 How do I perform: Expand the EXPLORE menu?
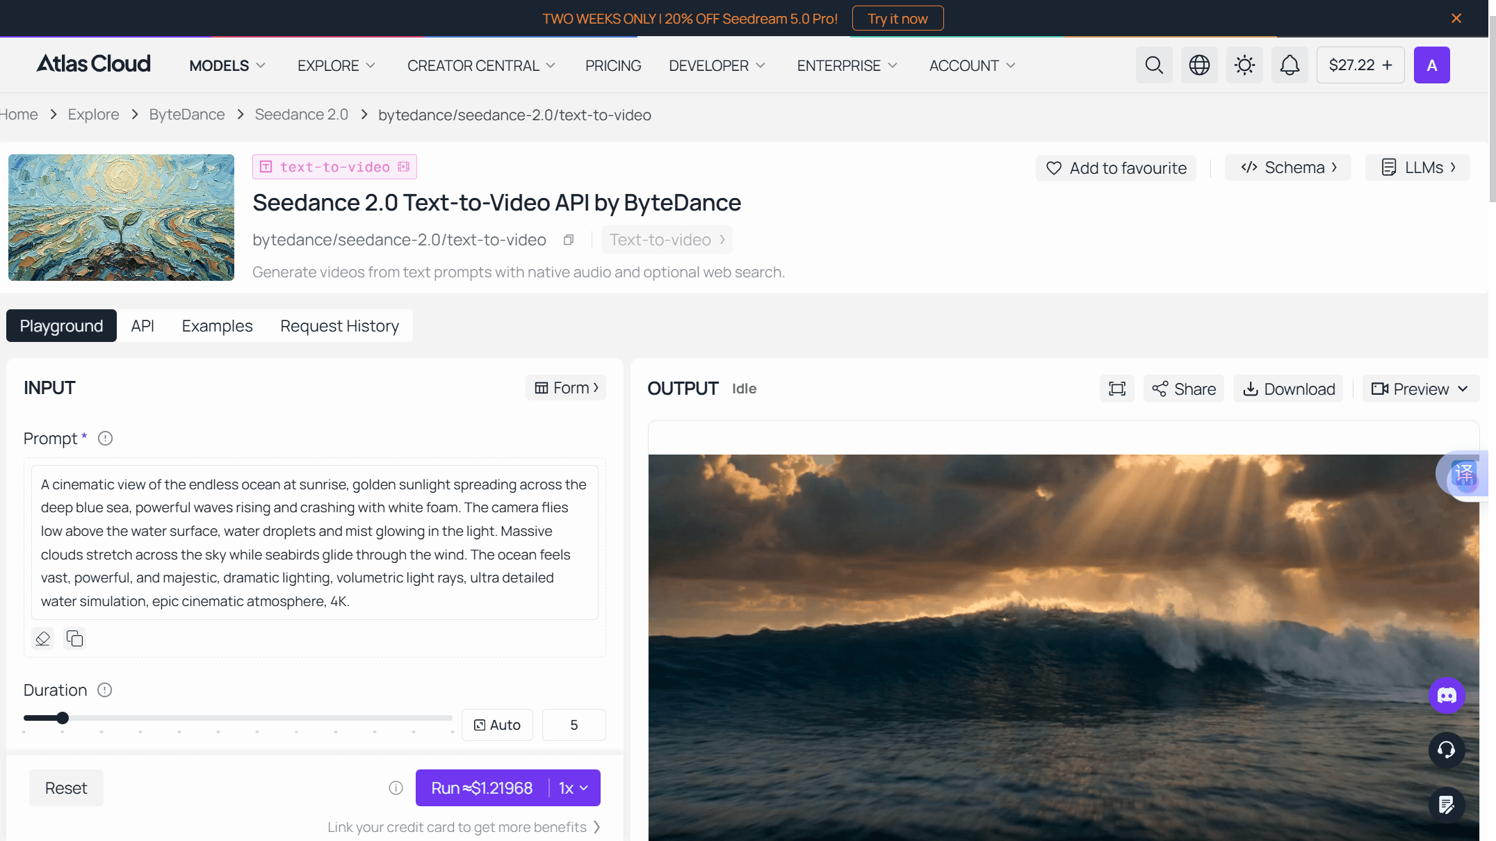point(336,65)
